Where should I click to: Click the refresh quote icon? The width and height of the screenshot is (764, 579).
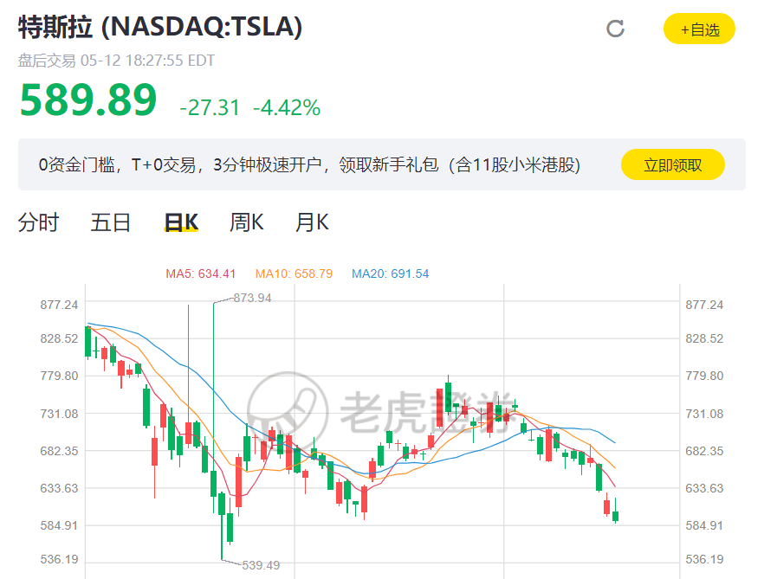point(615,29)
